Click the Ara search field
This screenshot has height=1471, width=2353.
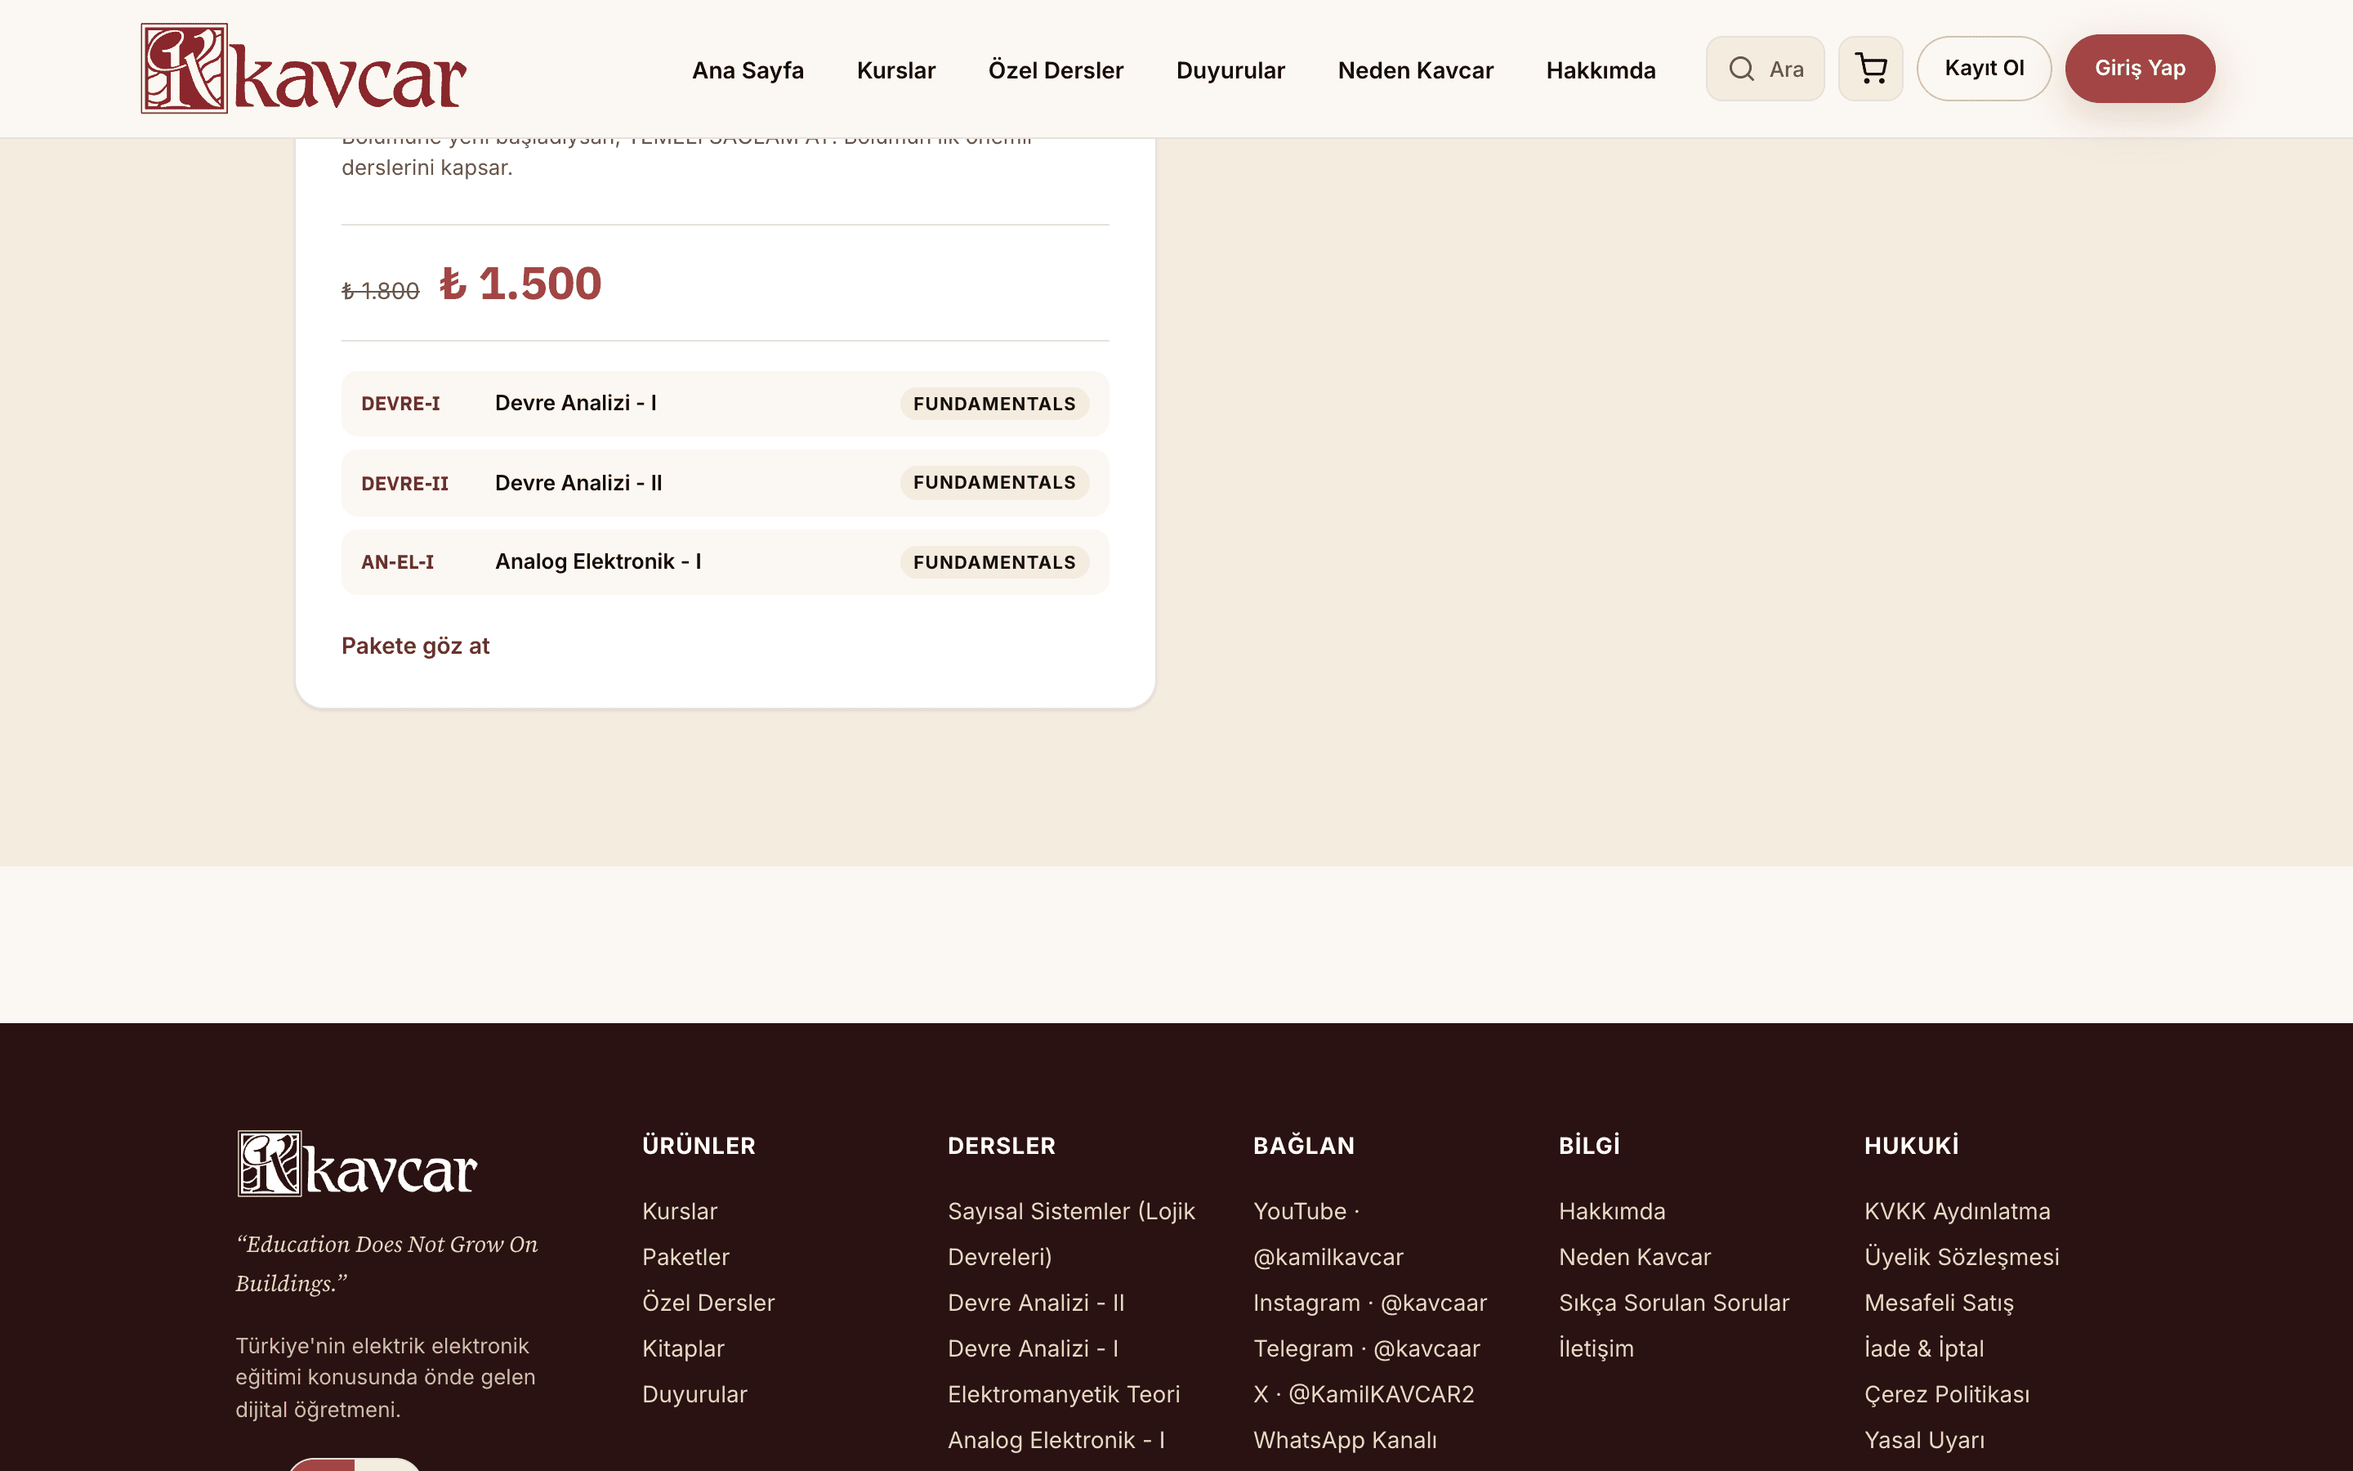(x=1765, y=69)
